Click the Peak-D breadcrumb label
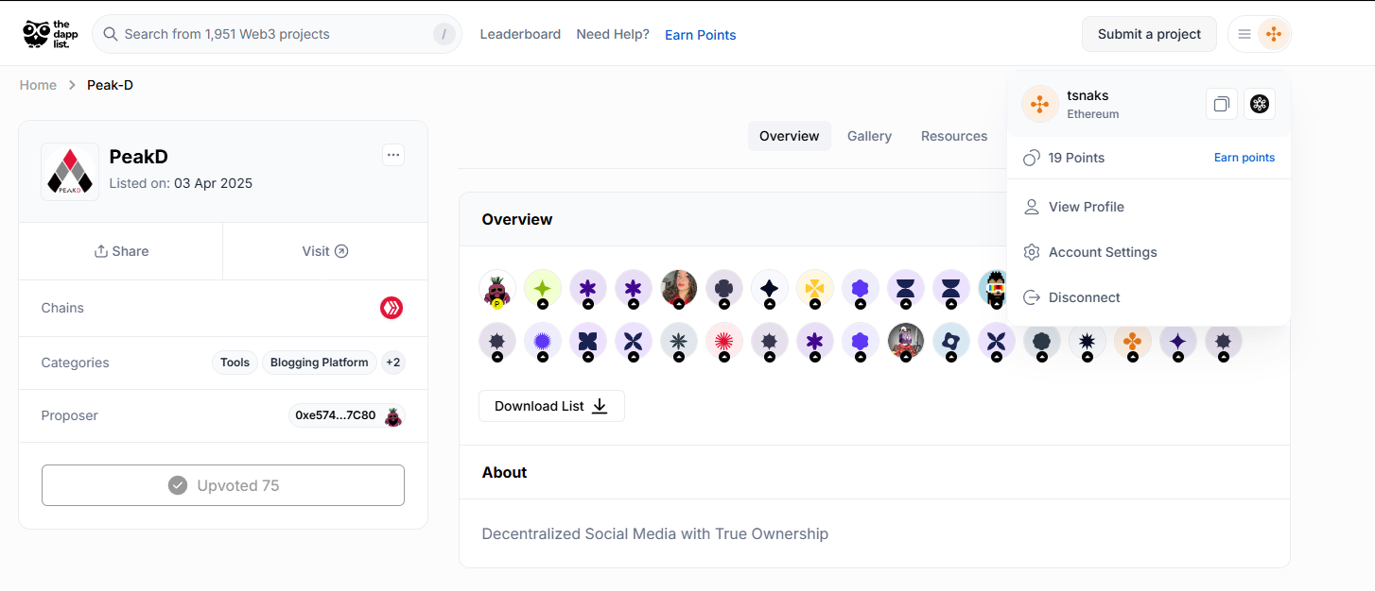Image resolution: width=1375 pixels, height=591 pixels. [x=111, y=85]
